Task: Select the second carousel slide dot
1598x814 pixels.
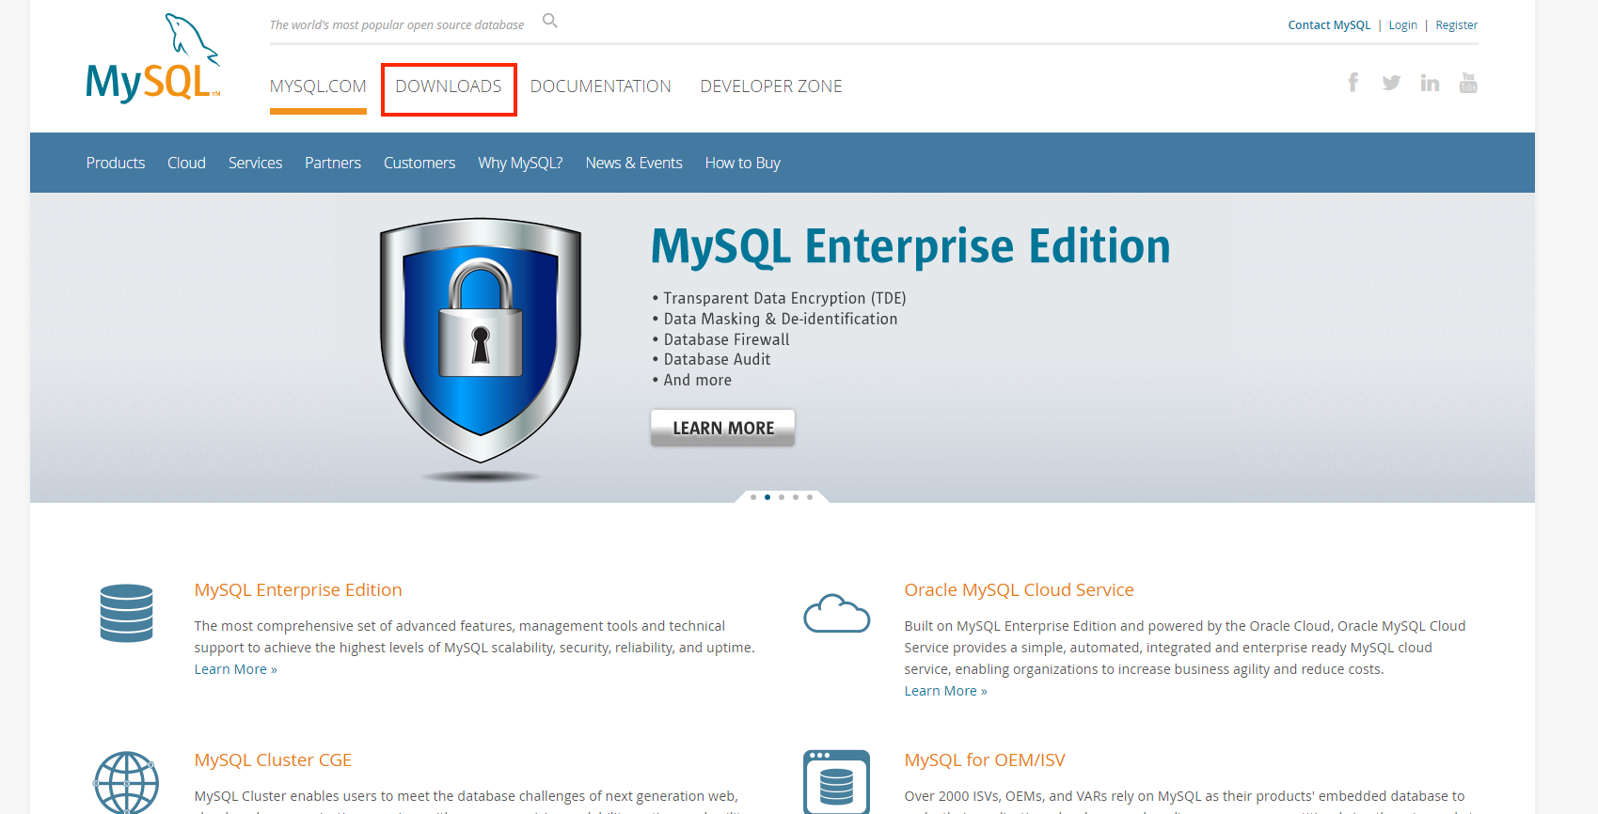Action: pyautogui.click(x=767, y=497)
